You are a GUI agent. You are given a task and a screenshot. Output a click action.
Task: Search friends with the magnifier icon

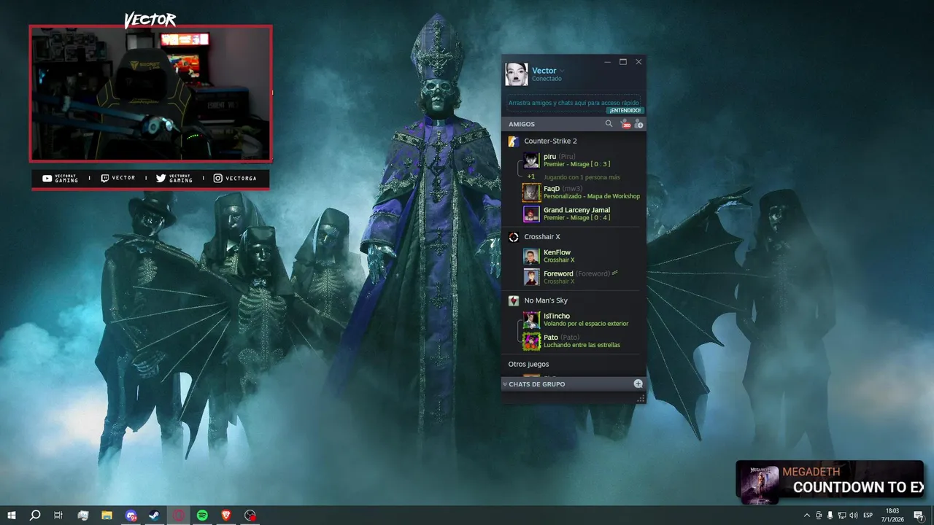(x=609, y=124)
